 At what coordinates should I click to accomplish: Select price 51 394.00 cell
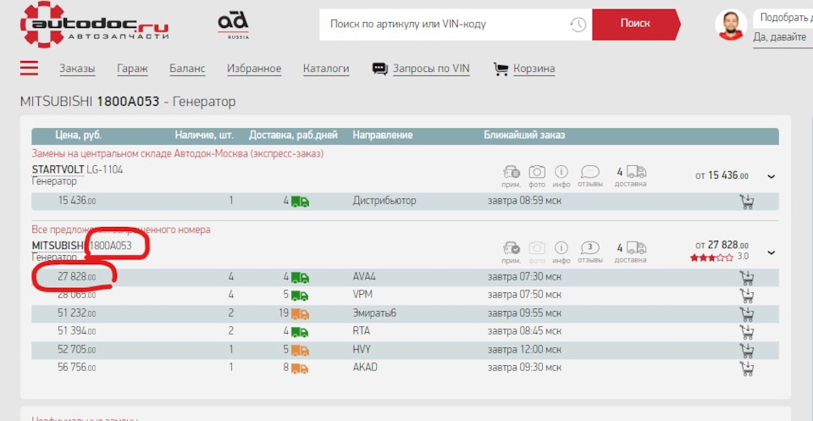click(77, 331)
